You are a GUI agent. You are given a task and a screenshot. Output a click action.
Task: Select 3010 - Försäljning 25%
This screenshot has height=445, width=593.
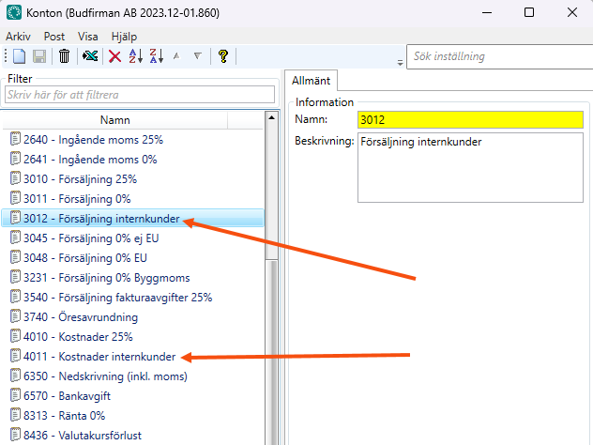click(x=132, y=179)
